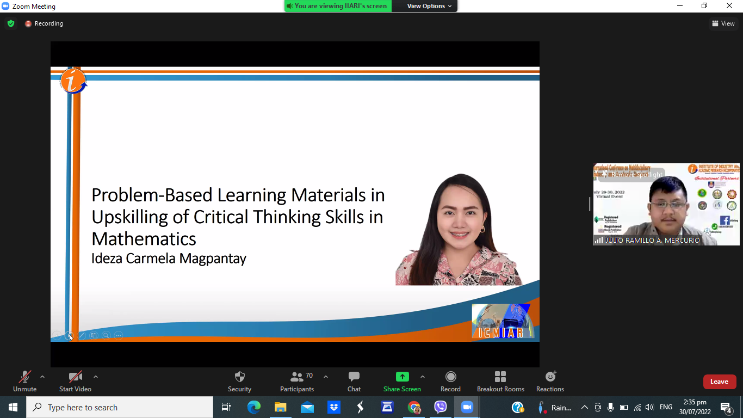Expand audio options arrow beside Unmute
Image resolution: width=743 pixels, height=418 pixels.
42,377
